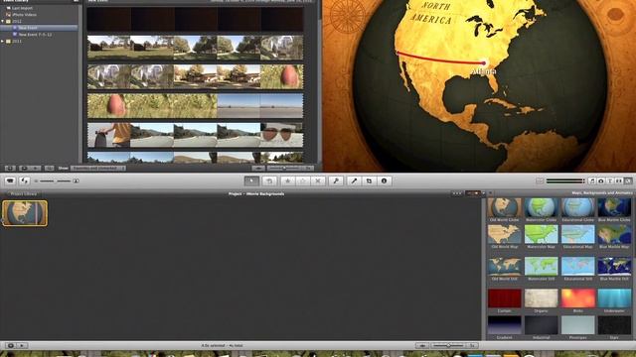The width and height of the screenshot is (636, 357).
Task: Toggle audio waveforms in project browser
Action: click(422, 346)
